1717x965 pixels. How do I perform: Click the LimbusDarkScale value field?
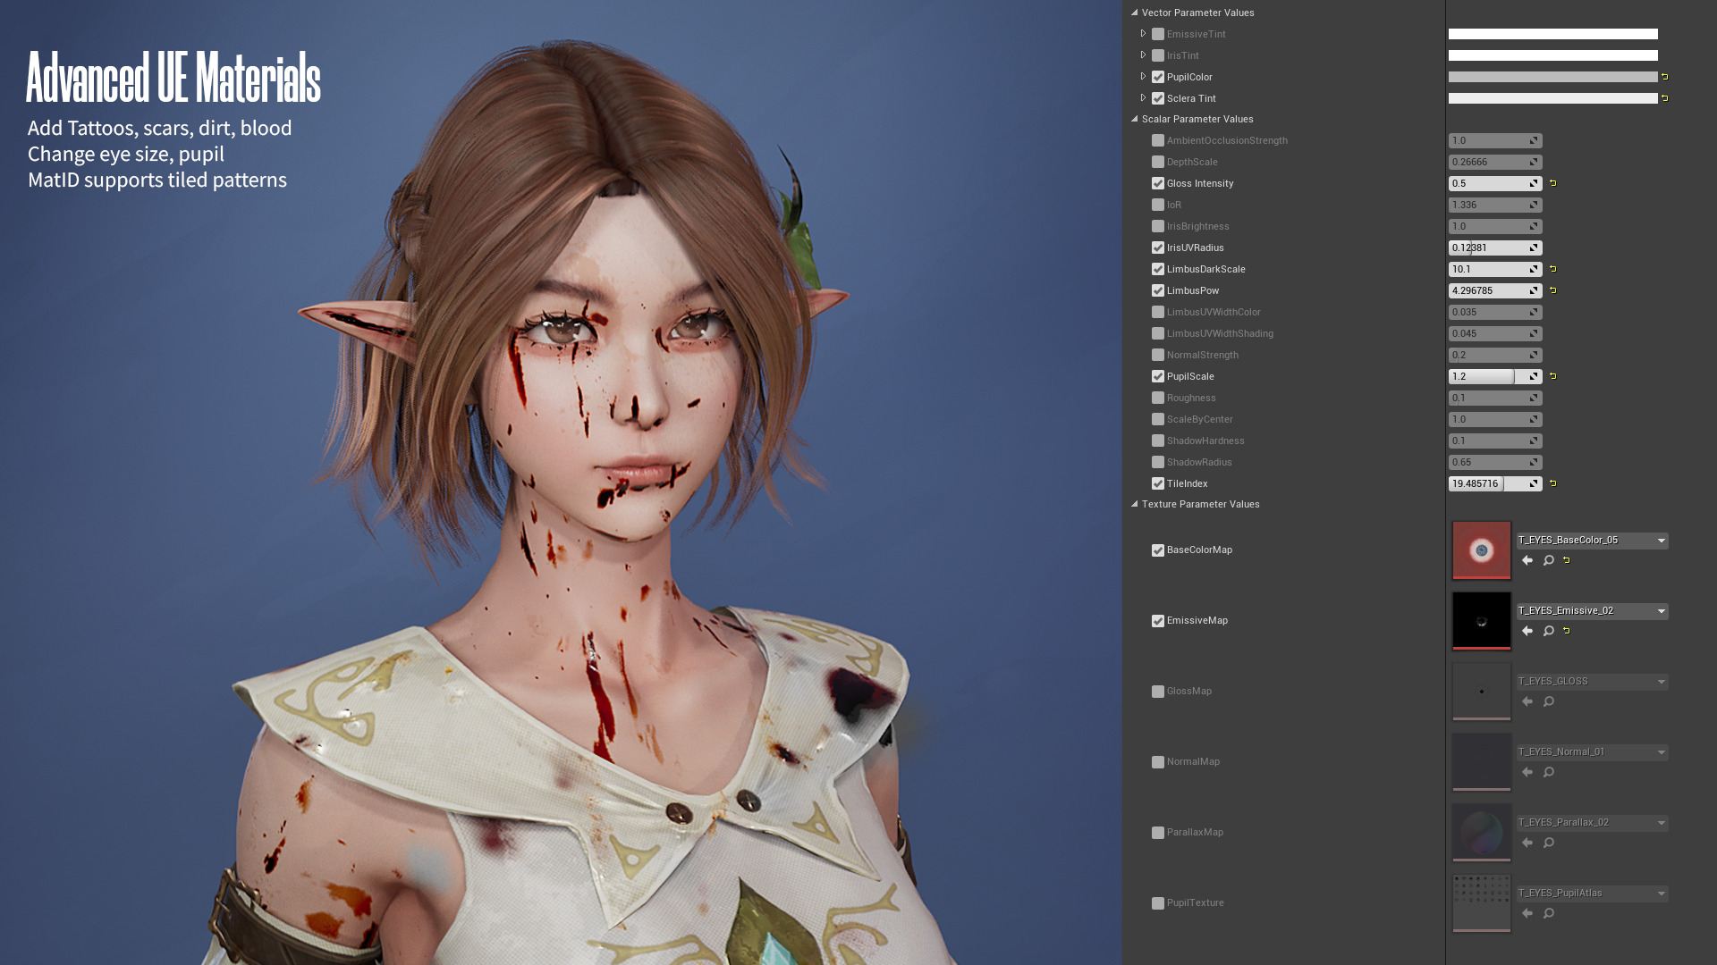click(1486, 269)
